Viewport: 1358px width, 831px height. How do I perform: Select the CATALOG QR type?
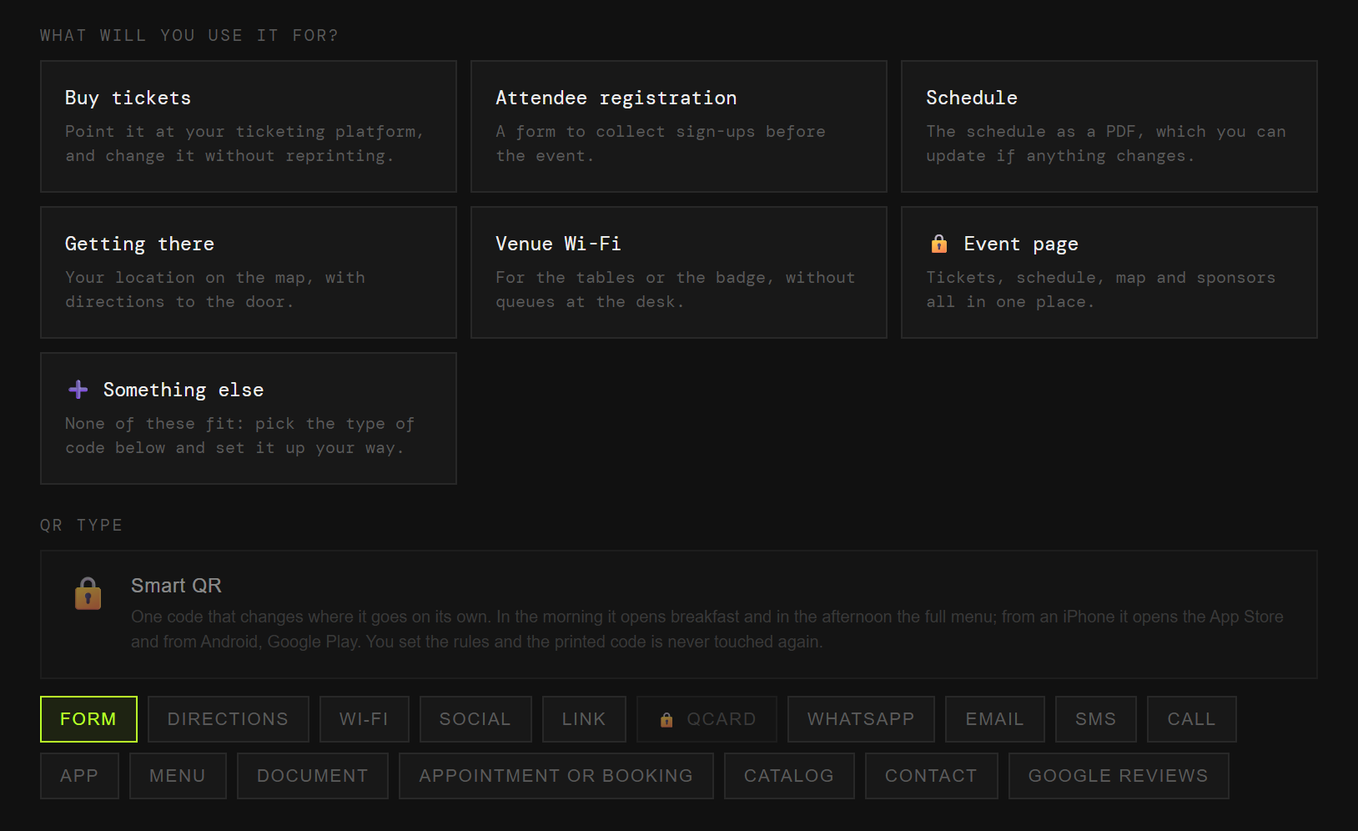pyautogui.click(x=789, y=776)
